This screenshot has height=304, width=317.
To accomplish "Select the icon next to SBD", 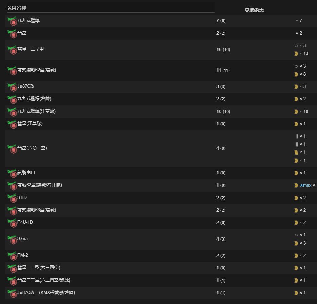I will pyautogui.click(x=12, y=198).
